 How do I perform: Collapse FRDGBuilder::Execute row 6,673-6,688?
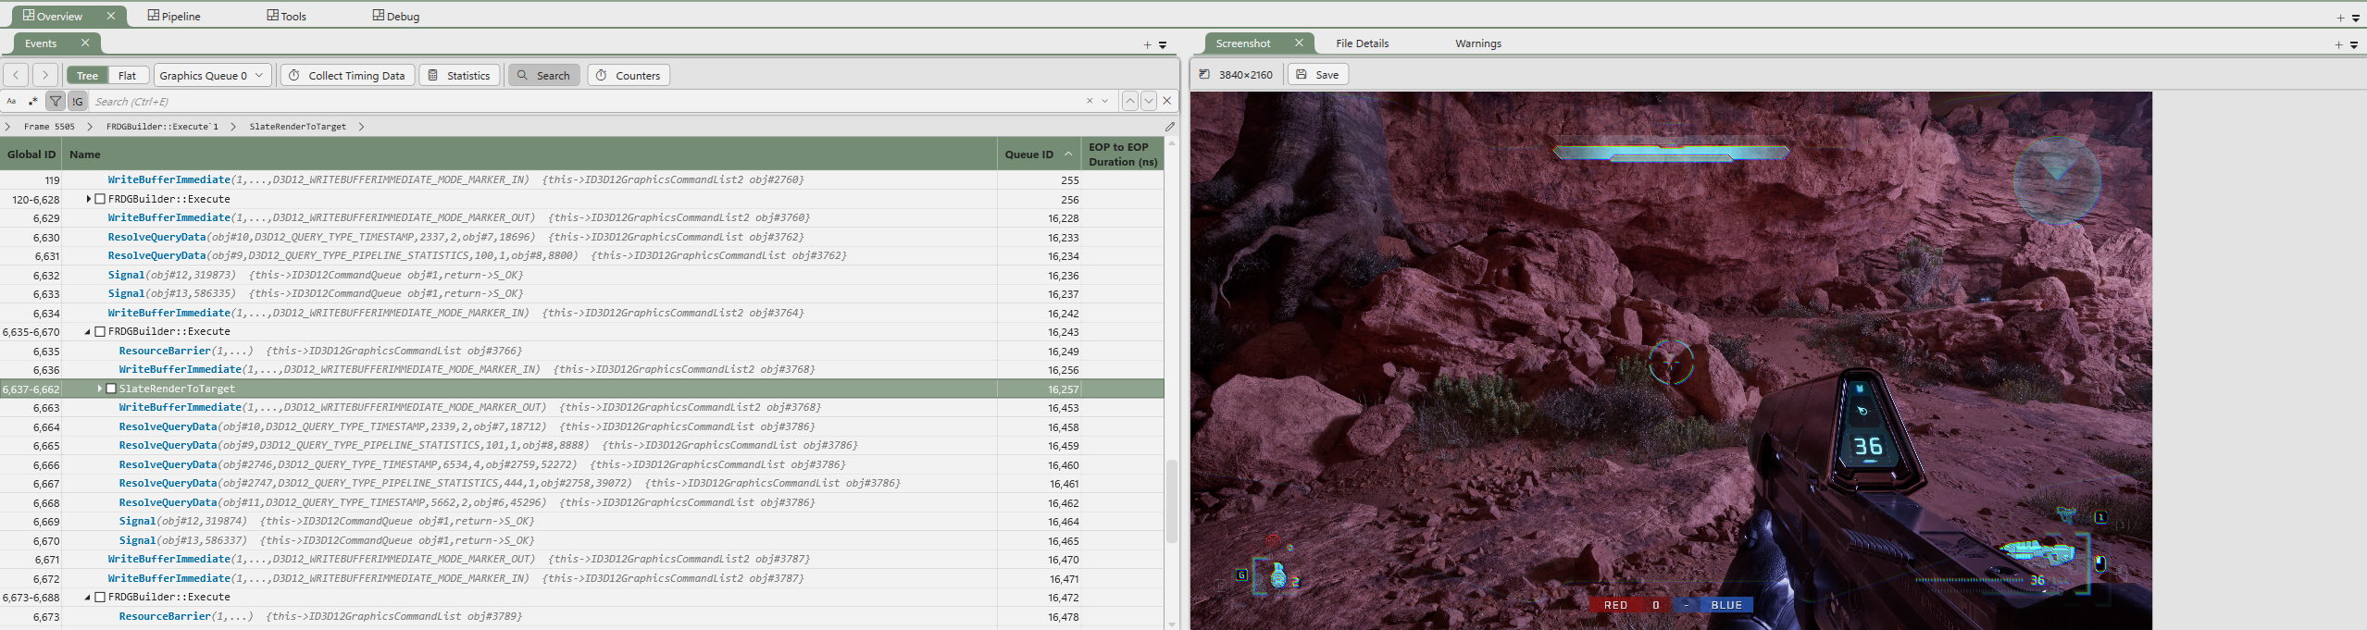[88, 597]
